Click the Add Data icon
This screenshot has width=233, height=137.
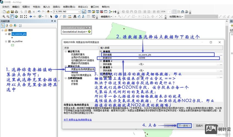click(x=48, y=12)
